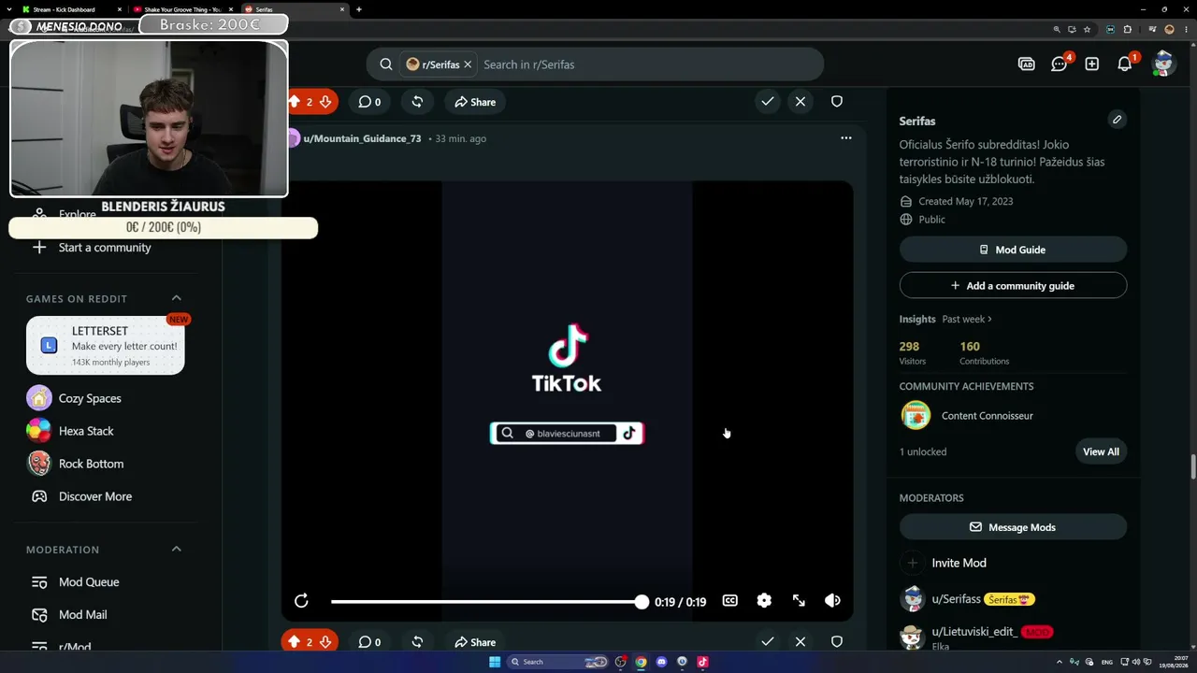
Task: Click the Message Mods button
Action: tap(1013, 527)
